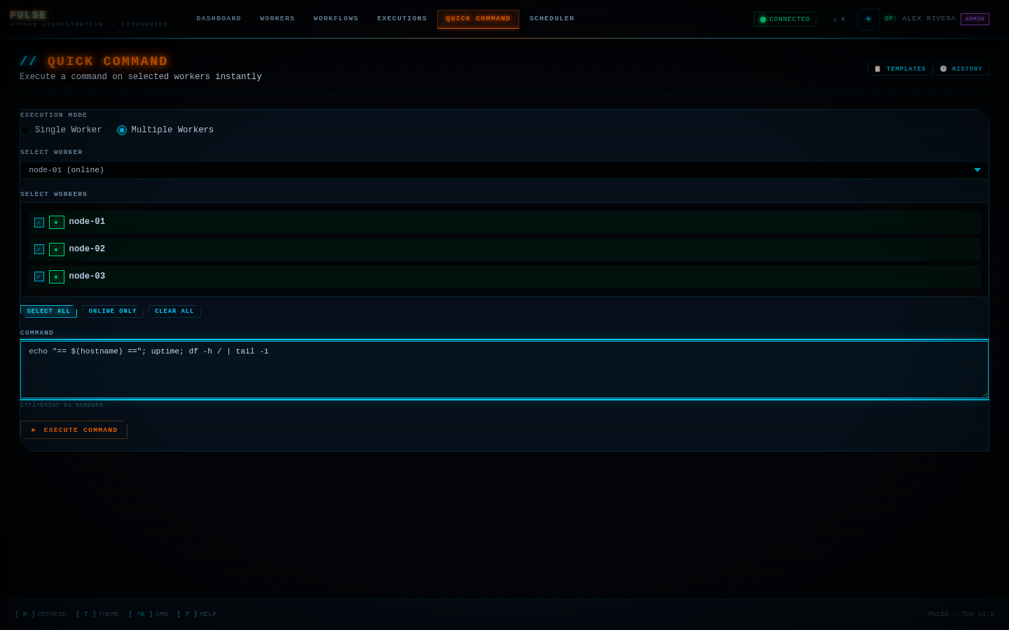Click the Help shortcut in footer
1009x630 pixels.
[x=196, y=615]
